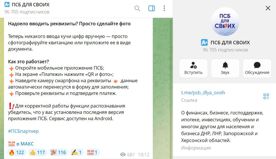Click the views eye icon showing 681

[x=123, y=155]
